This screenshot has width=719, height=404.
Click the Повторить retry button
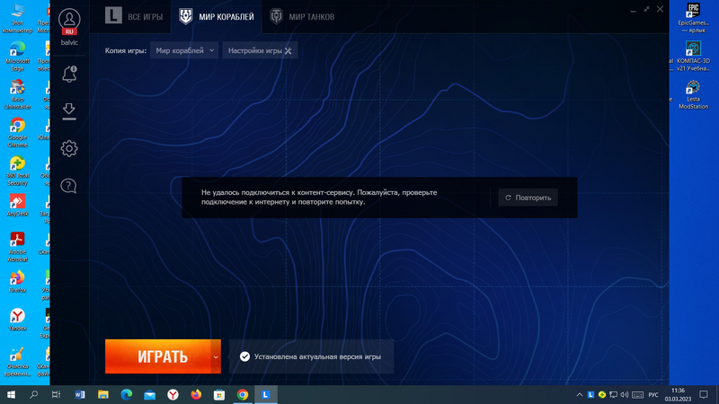tap(528, 198)
